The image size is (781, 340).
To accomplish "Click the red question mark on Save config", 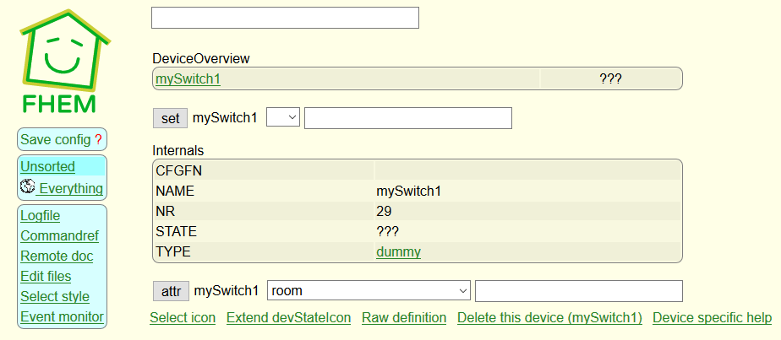I will click(x=98, y=140).
